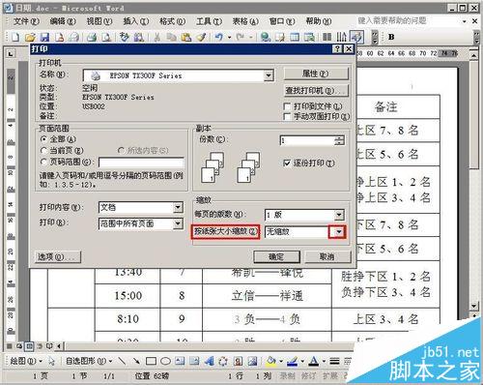Expand the printer name dropdown
This screenshot has height=385, width=483.
click(269, 75)
